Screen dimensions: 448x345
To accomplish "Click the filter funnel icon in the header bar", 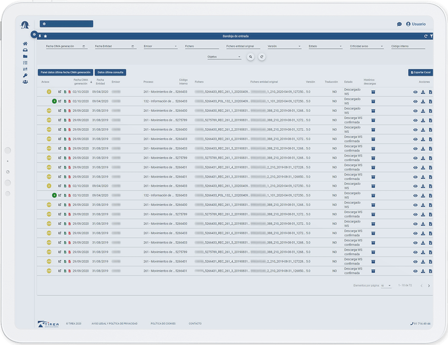I will coord(431,36).
